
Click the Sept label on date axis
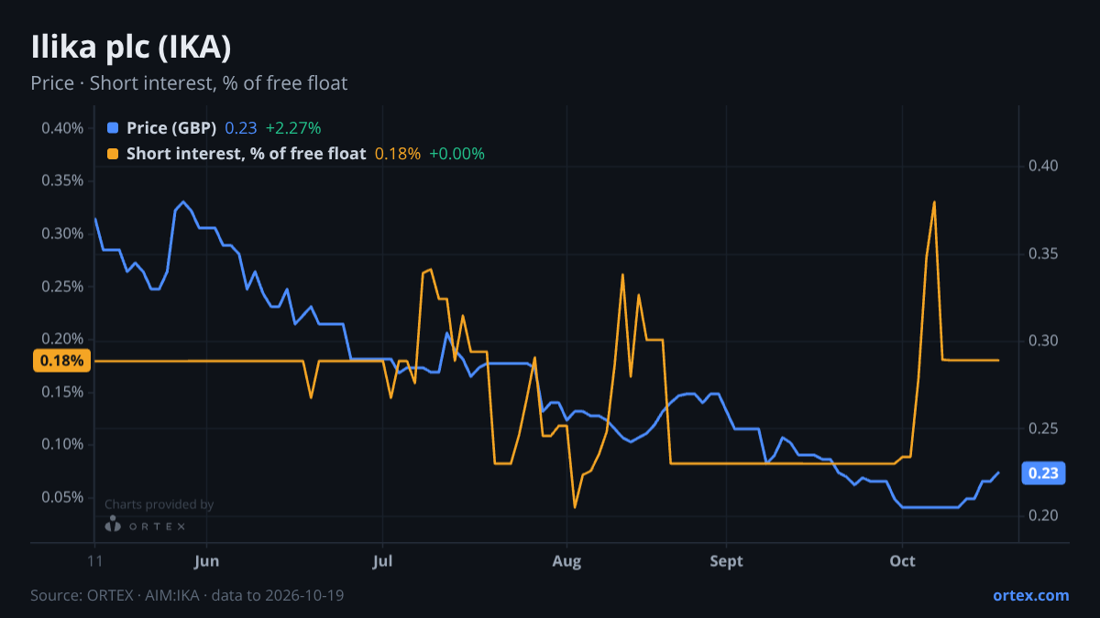coord(726,561)
